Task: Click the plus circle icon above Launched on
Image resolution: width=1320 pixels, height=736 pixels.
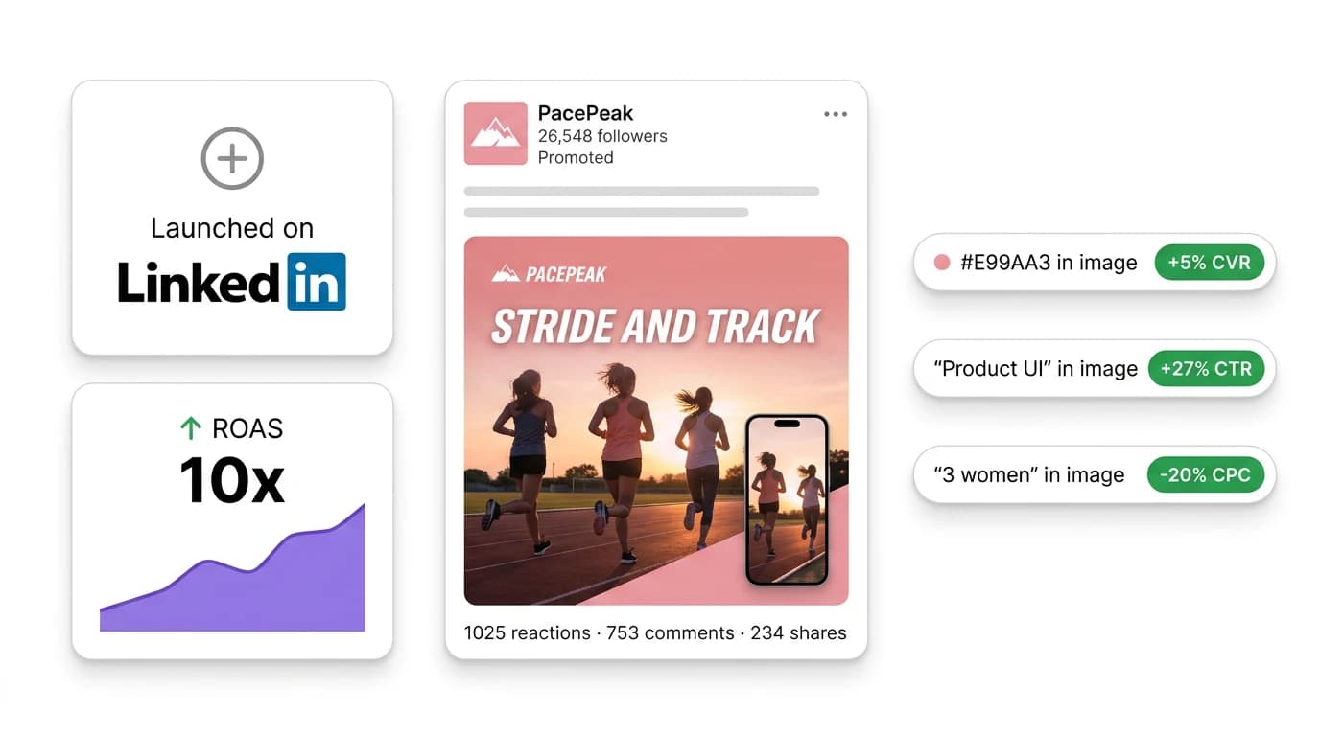Action: pos(231,158)
